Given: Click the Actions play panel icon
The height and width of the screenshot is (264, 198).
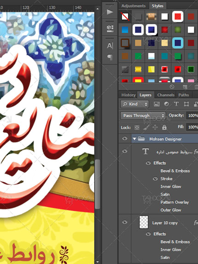Looking at the screenshot, I should (110, 12).
